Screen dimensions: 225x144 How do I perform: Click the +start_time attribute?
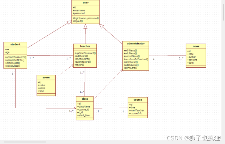click(83, 115)
